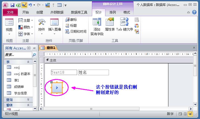
Task: Open the 文件 file menu
Action: (x=10, y=12)
